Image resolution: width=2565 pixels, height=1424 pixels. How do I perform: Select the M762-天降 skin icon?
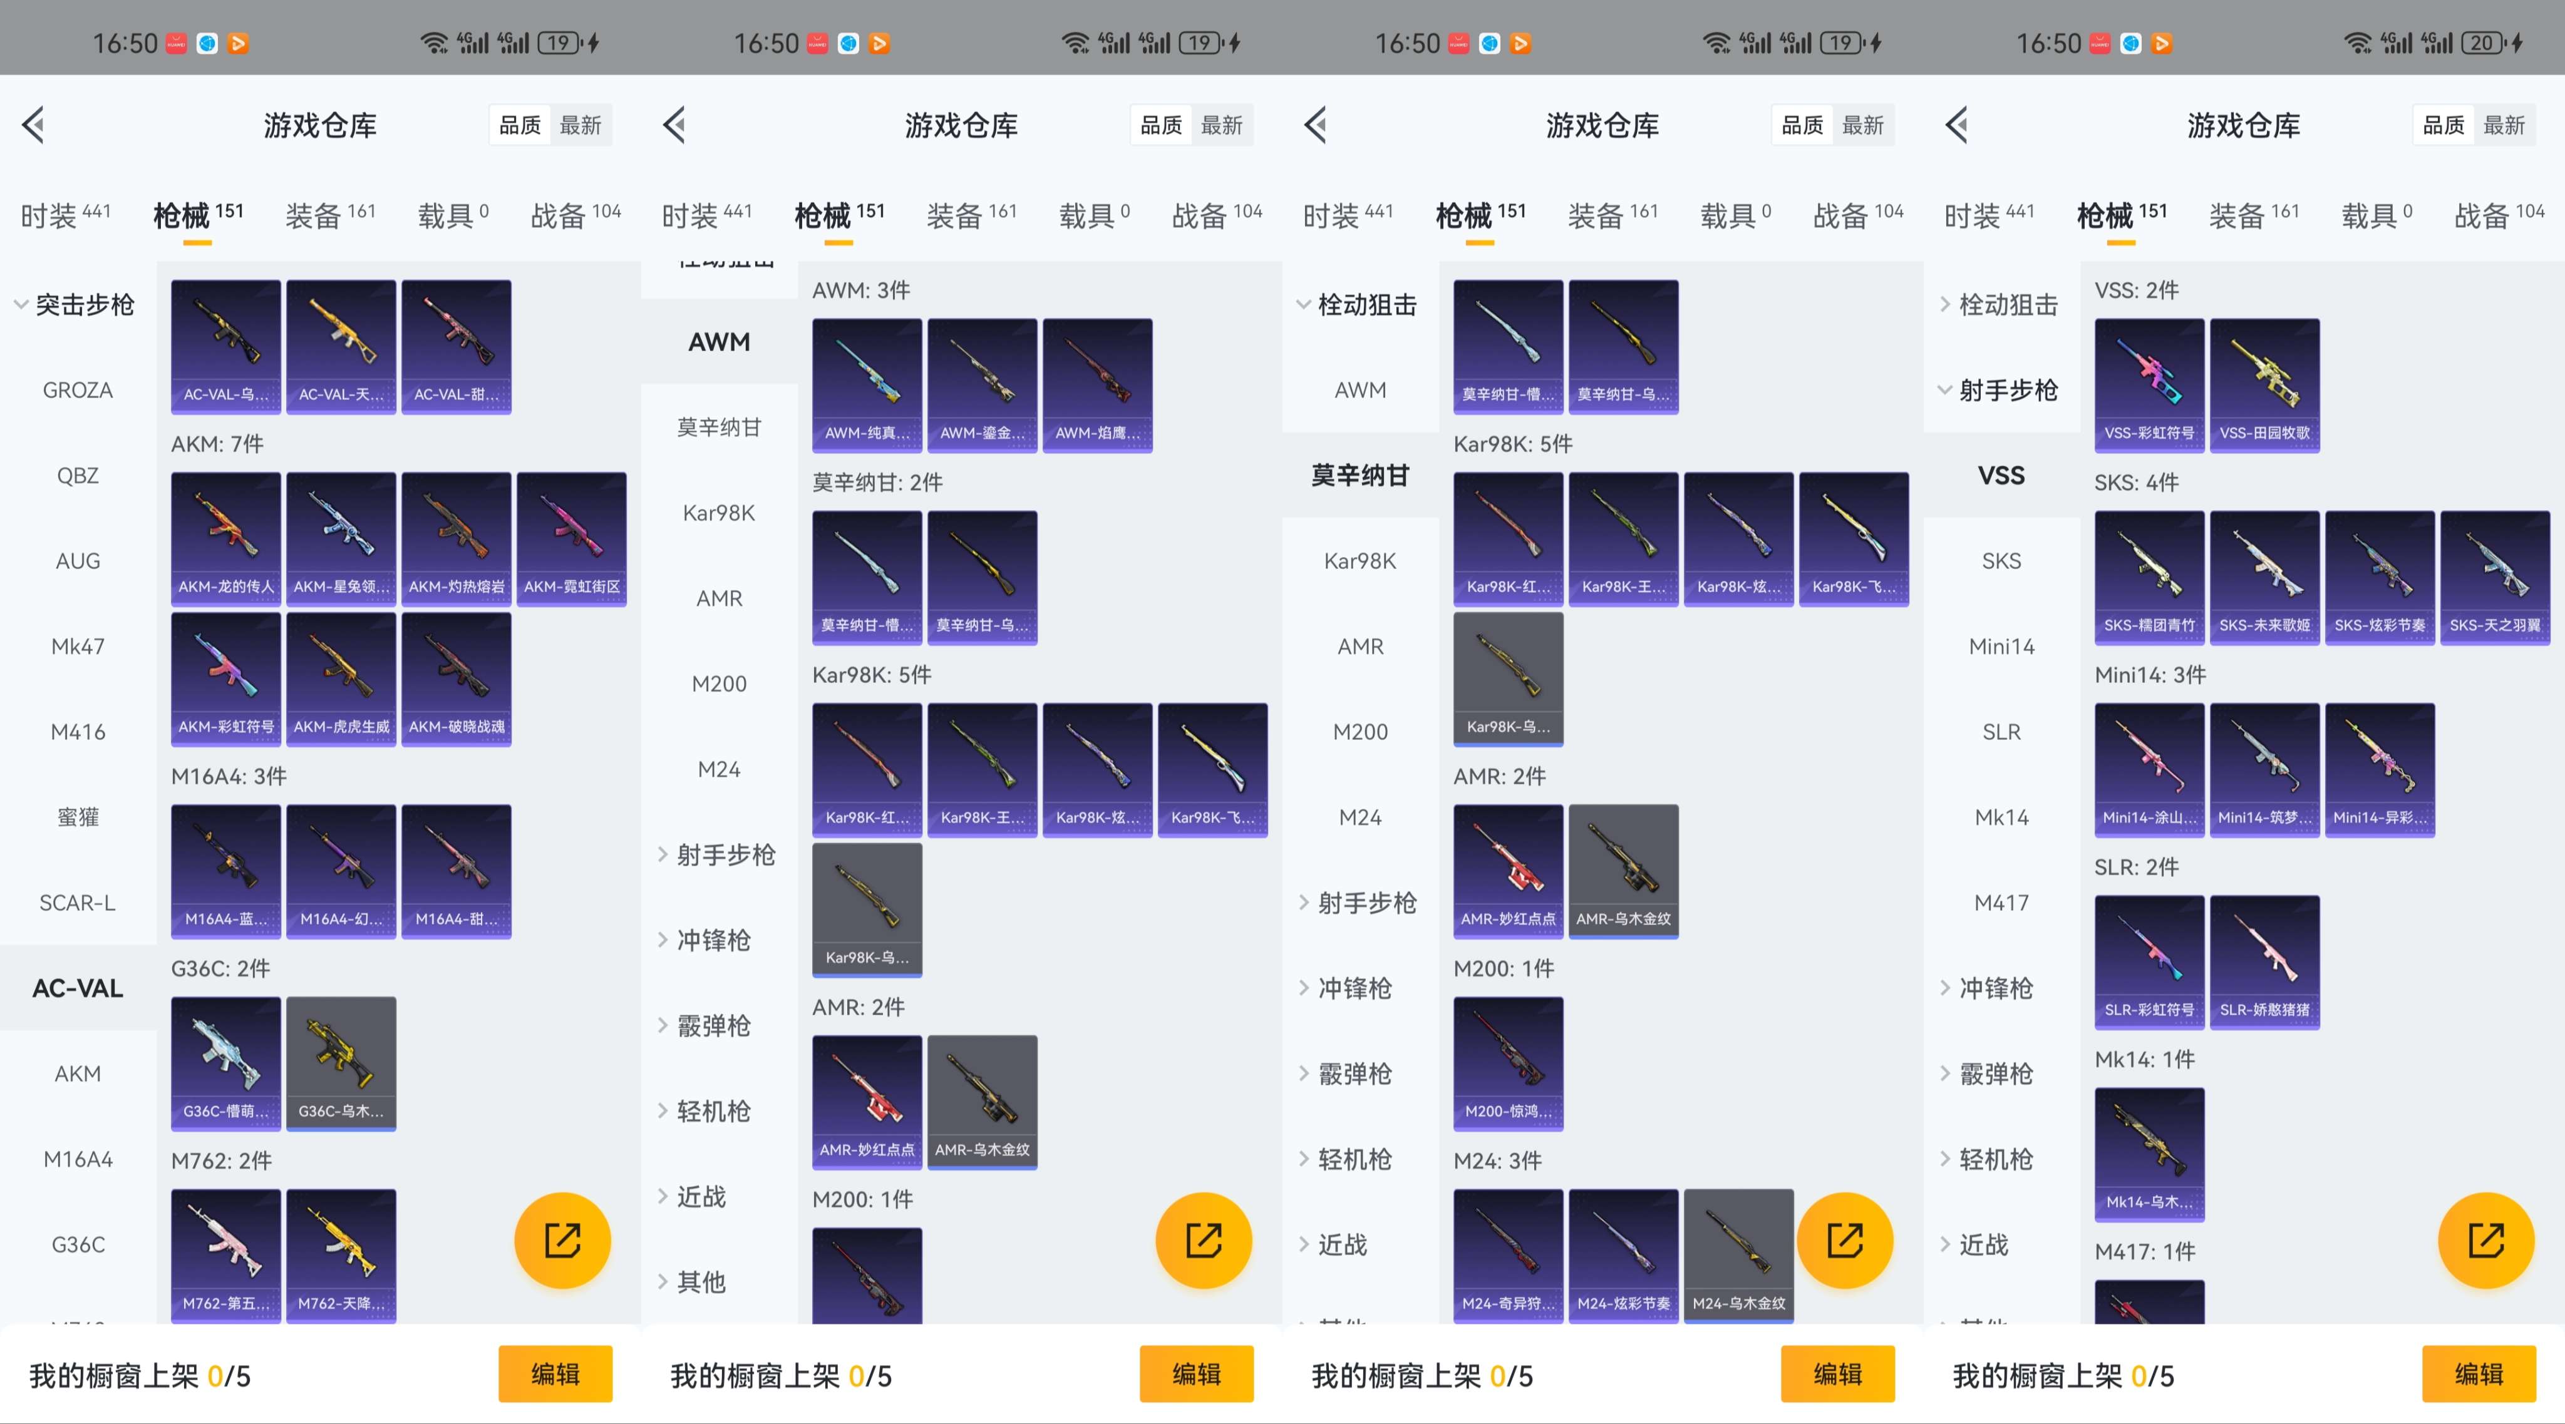(341, 1255)
